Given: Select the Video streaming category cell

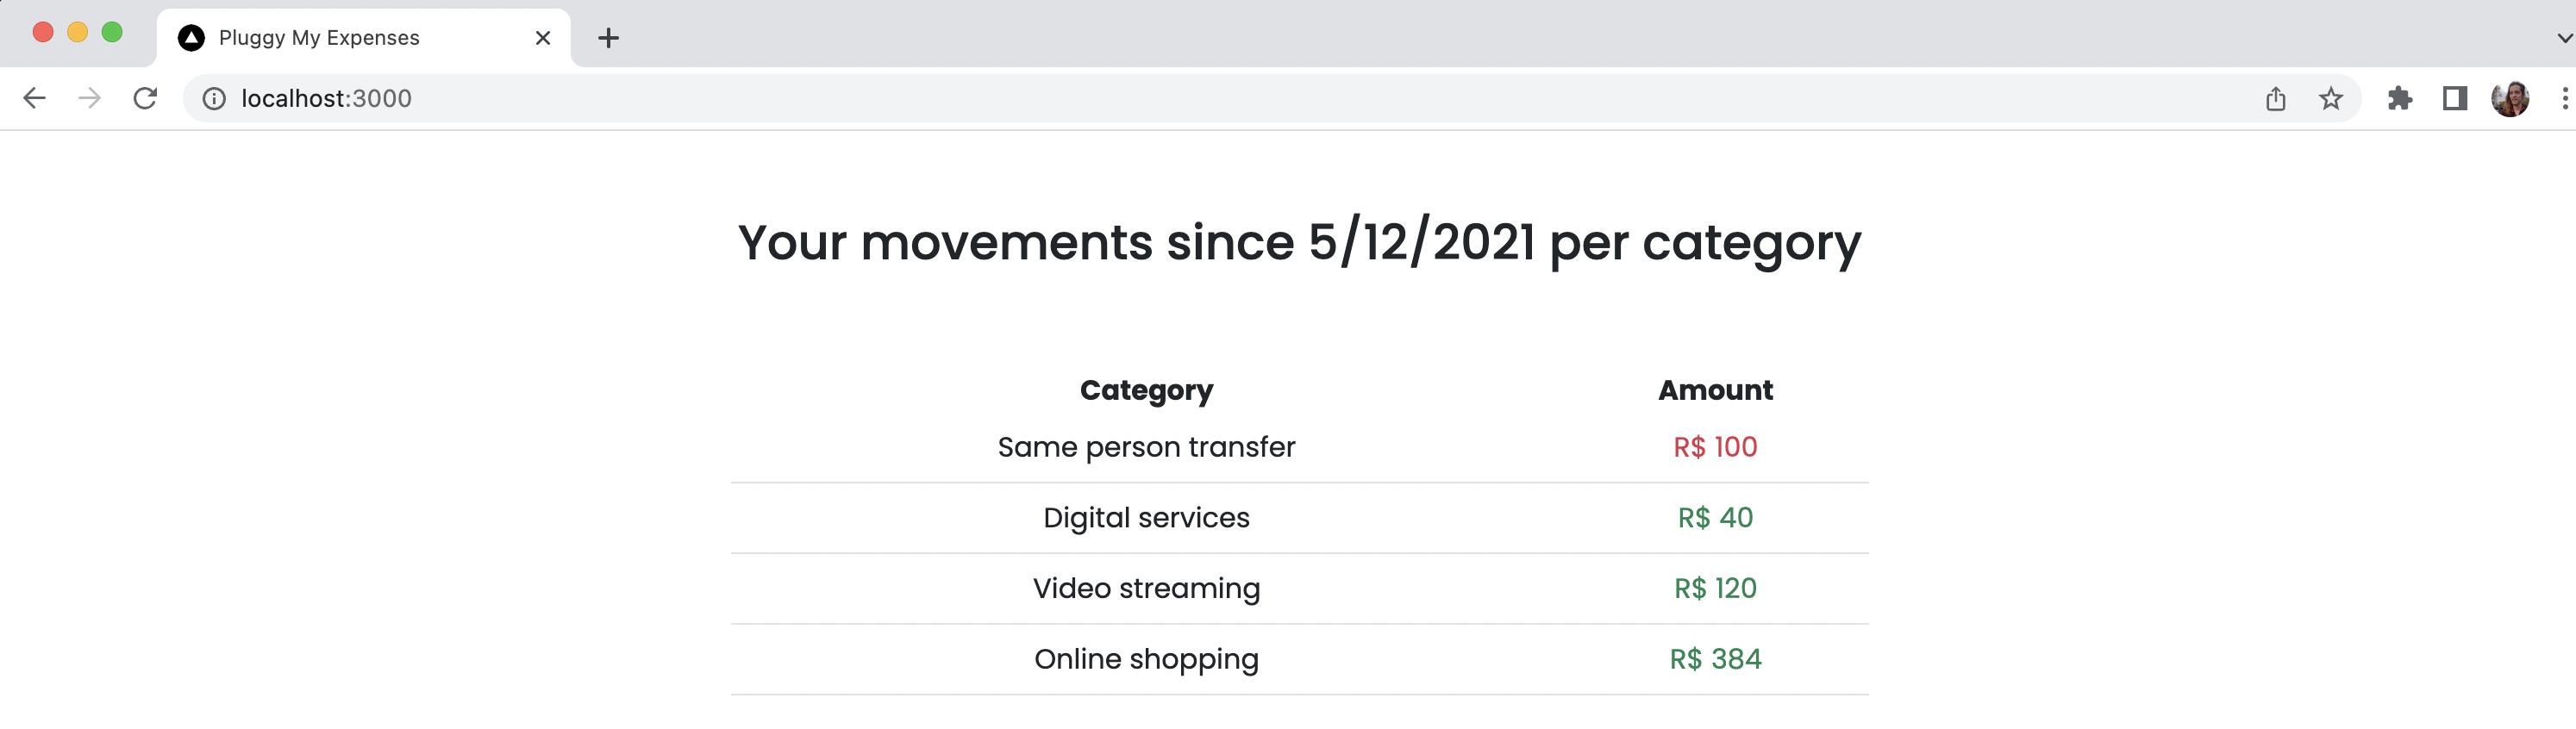Looking at the screenshot, I should tap(1146, 588).
